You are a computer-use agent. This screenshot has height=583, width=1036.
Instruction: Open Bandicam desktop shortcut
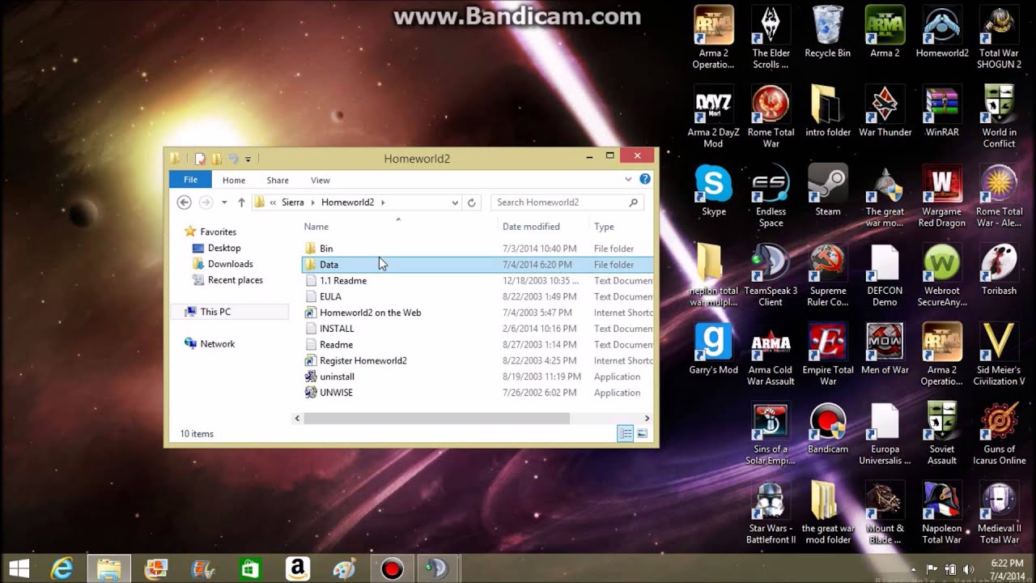[827, 429]
